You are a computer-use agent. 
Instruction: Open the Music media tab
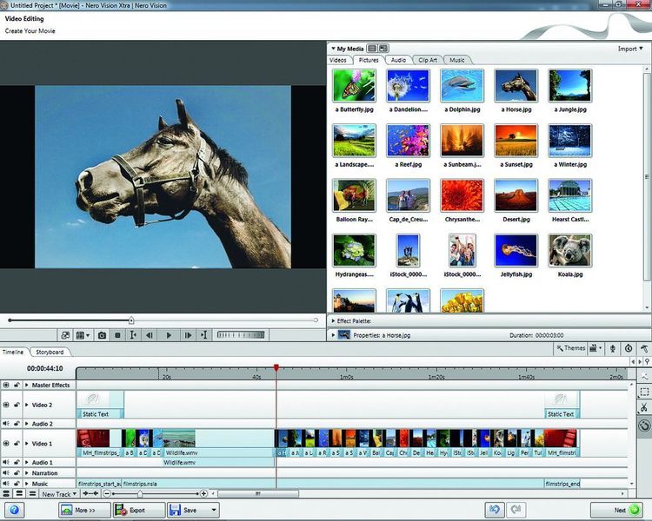pyautogui.click(x=457, y=60)
